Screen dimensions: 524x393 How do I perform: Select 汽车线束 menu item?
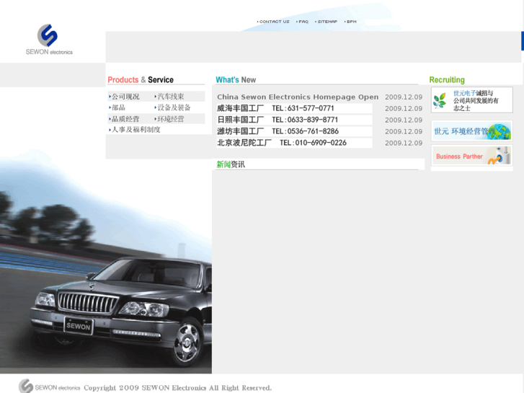(169, 97)
